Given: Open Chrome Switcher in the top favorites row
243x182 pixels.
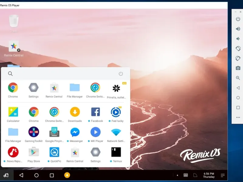Looking at the screenshot, I should coord(95,87).
